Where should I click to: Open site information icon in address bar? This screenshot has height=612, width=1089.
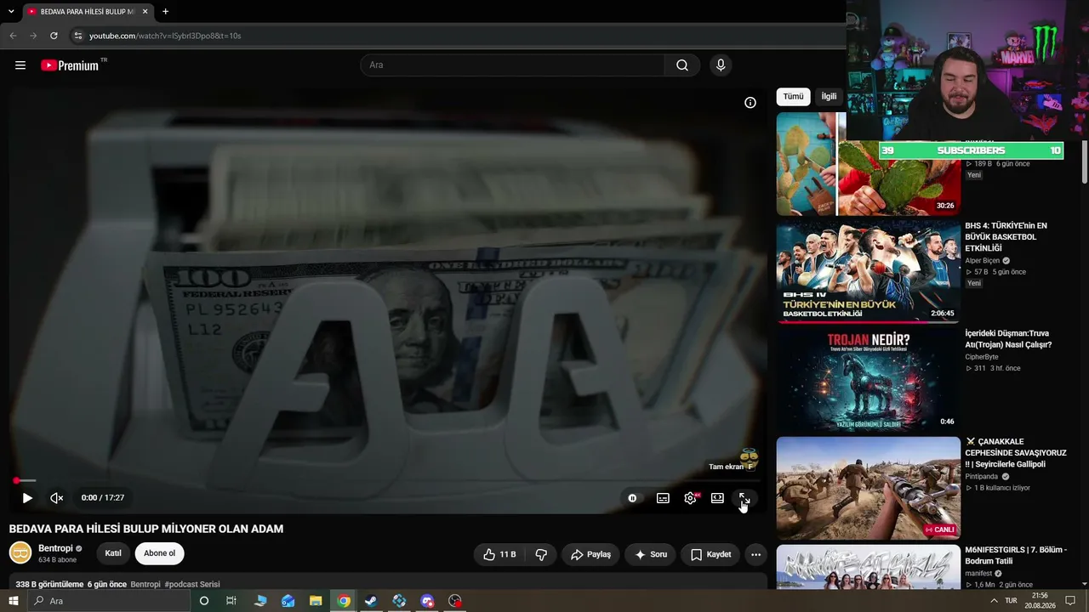tap(77, 36)
